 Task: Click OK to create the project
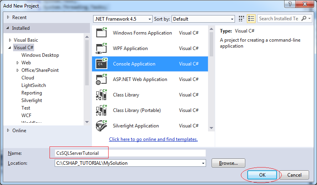tap(262, 175)
